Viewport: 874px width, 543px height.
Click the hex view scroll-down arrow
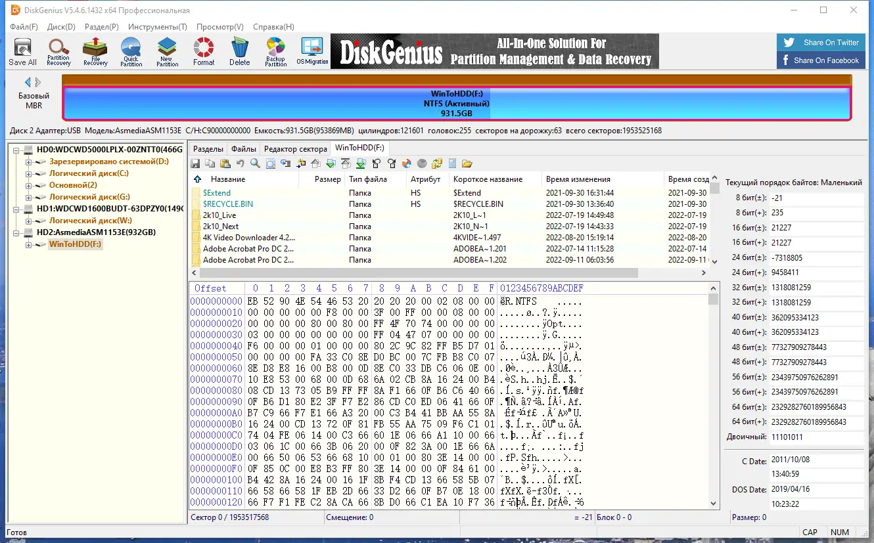pos(714,504)
